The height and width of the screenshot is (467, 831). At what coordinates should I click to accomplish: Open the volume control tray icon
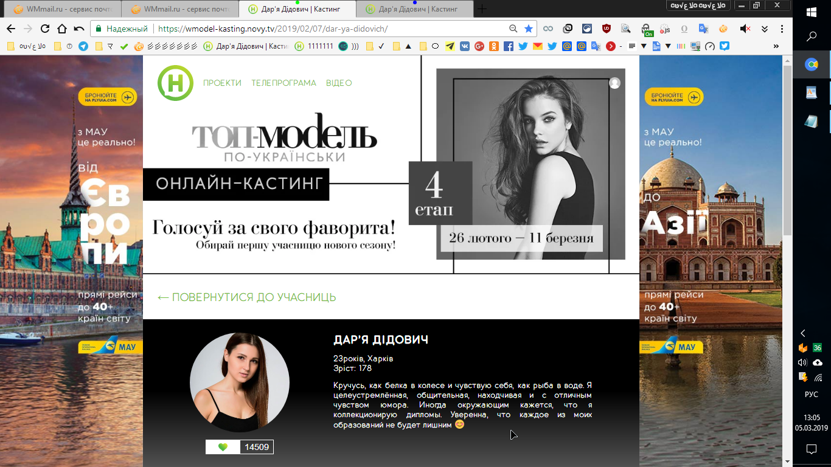click(x=803, y=362)
